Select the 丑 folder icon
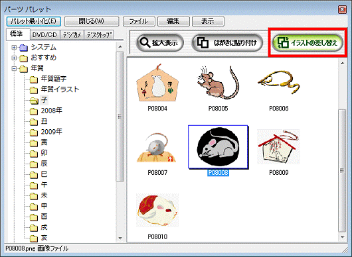Screen dimensions: 352x257 (x=34, y=122)
